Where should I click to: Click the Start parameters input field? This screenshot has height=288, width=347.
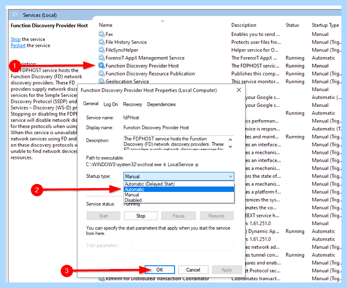[182, 245]
